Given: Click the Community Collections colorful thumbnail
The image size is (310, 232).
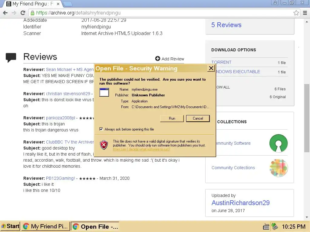Looking at the screenshot, I should pyautogui.click(x=279, y=168).
